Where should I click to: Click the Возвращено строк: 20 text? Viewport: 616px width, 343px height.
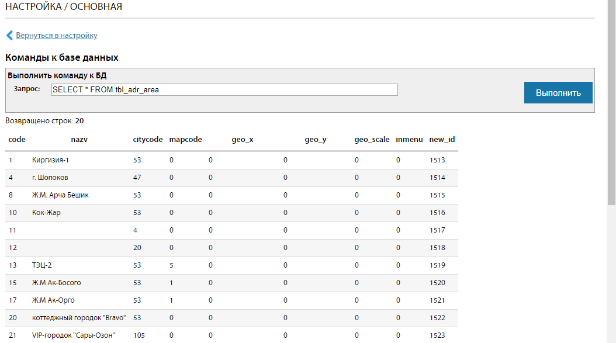pyautogui.click(x=44, y=120)
